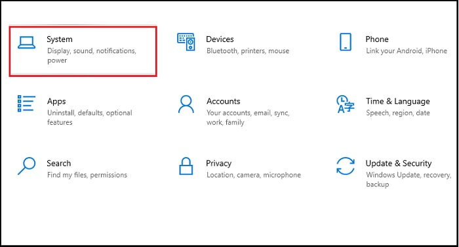
Task: Open the Time & Language title
Action: tap(398, 102)
